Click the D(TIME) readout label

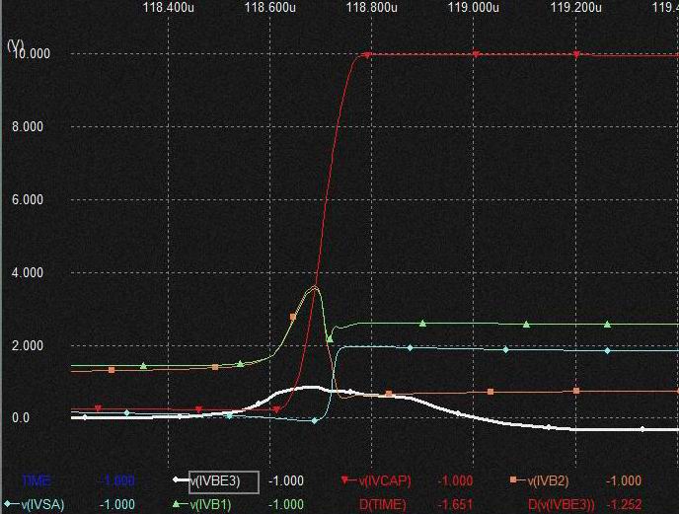tap(383, 504)
